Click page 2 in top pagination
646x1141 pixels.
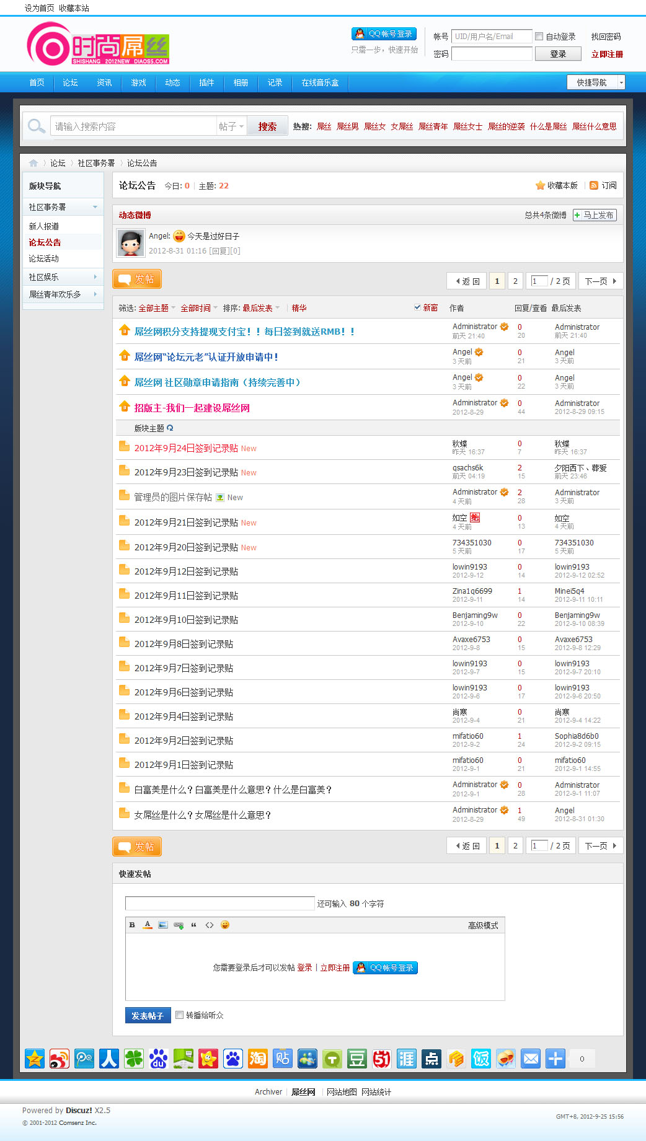[515, 281]
